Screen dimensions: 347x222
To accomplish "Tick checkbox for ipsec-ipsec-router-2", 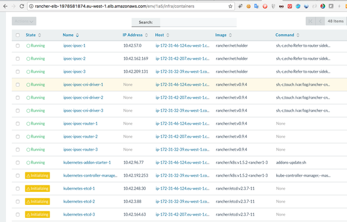I will tap(18, 136).
